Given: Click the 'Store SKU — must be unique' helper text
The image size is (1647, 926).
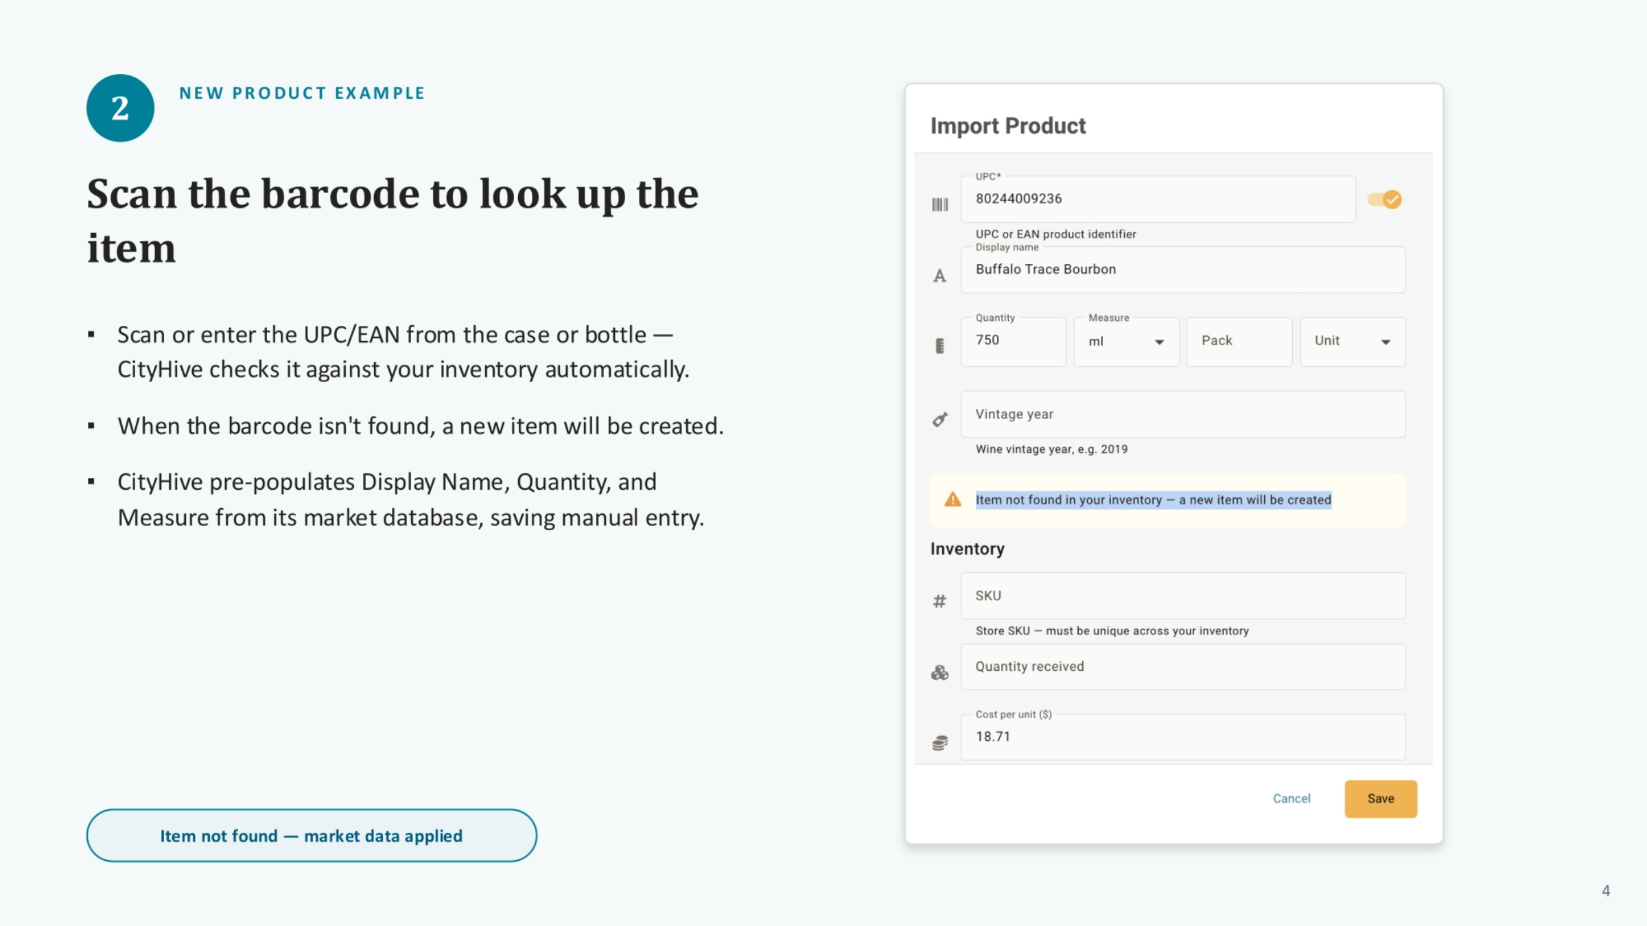Looking at the screenshot, I should coord(1112,631).
